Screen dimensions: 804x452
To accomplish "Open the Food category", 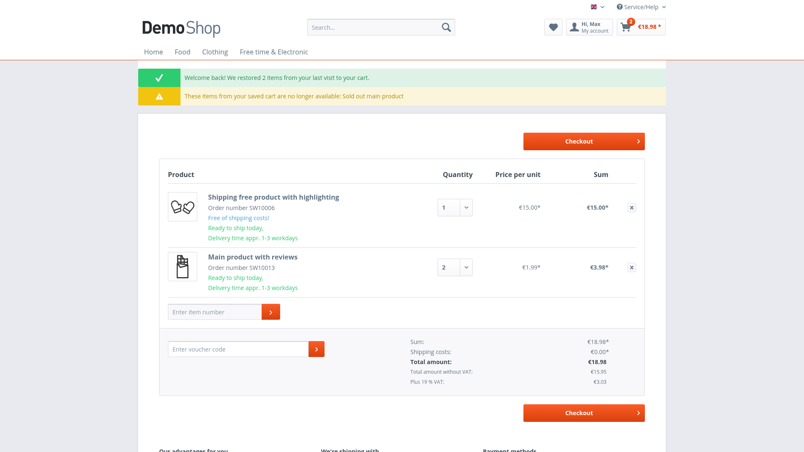I will click(x=183, y=52).
